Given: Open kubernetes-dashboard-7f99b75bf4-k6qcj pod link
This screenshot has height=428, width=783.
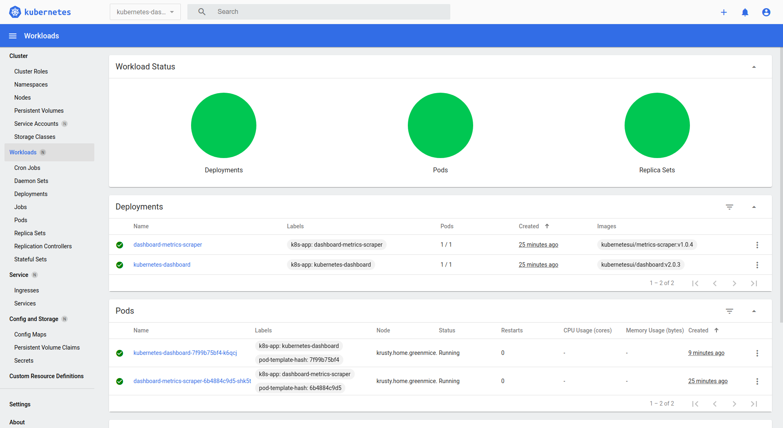Looking at the screenshot, I should [185, 353].
